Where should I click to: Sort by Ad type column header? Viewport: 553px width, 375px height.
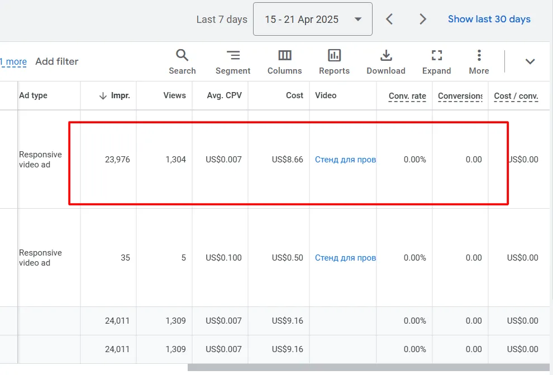coord(33,95)
